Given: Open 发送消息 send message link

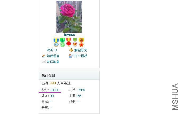Looking at the screenshot, I should pos(53,62).
